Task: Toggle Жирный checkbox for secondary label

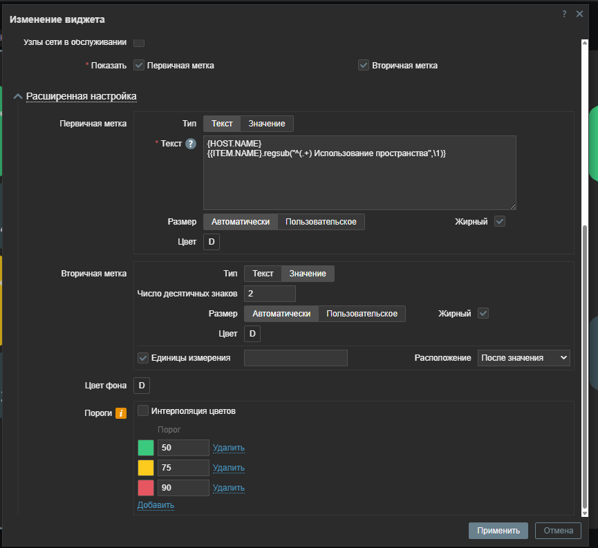Action: click(483, 313)
